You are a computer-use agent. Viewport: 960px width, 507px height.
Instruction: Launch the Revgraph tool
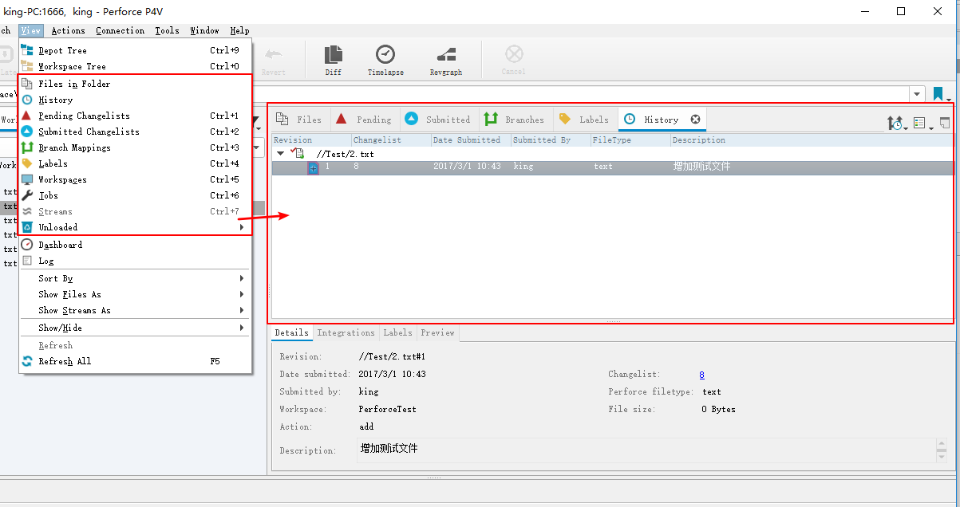[445, 59]
